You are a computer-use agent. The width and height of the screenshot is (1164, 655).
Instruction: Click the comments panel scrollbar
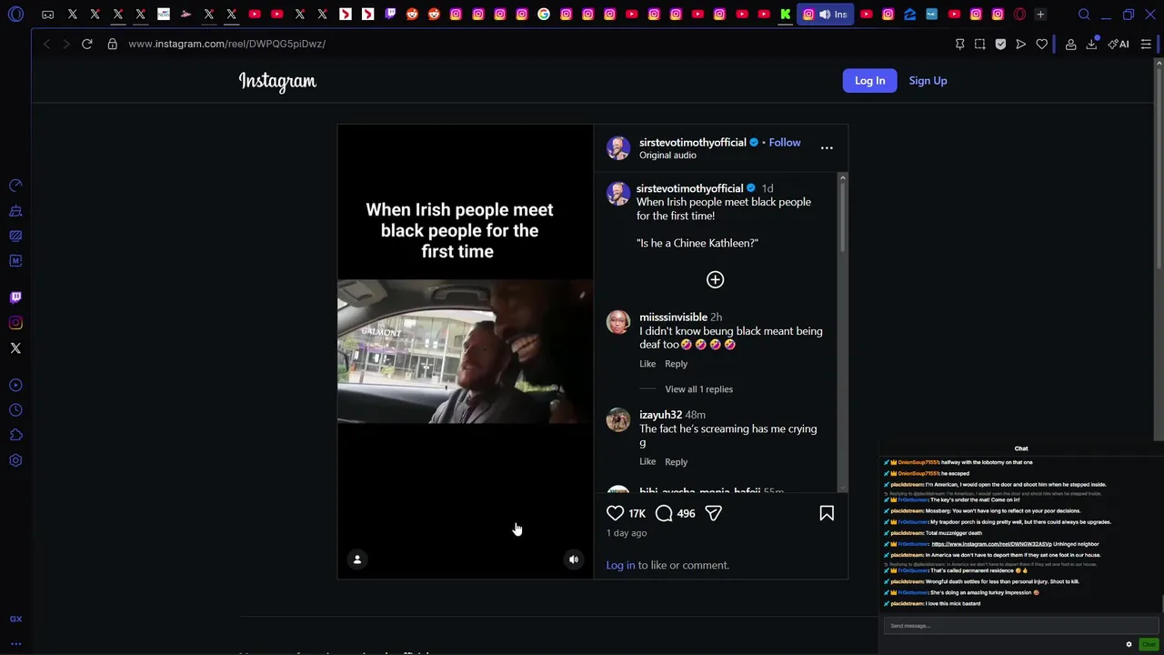pyautogui.click(x=842, y=216)
